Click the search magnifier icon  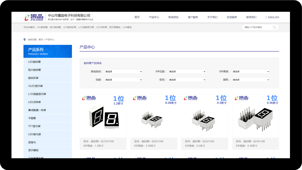[x=274, y=27]
